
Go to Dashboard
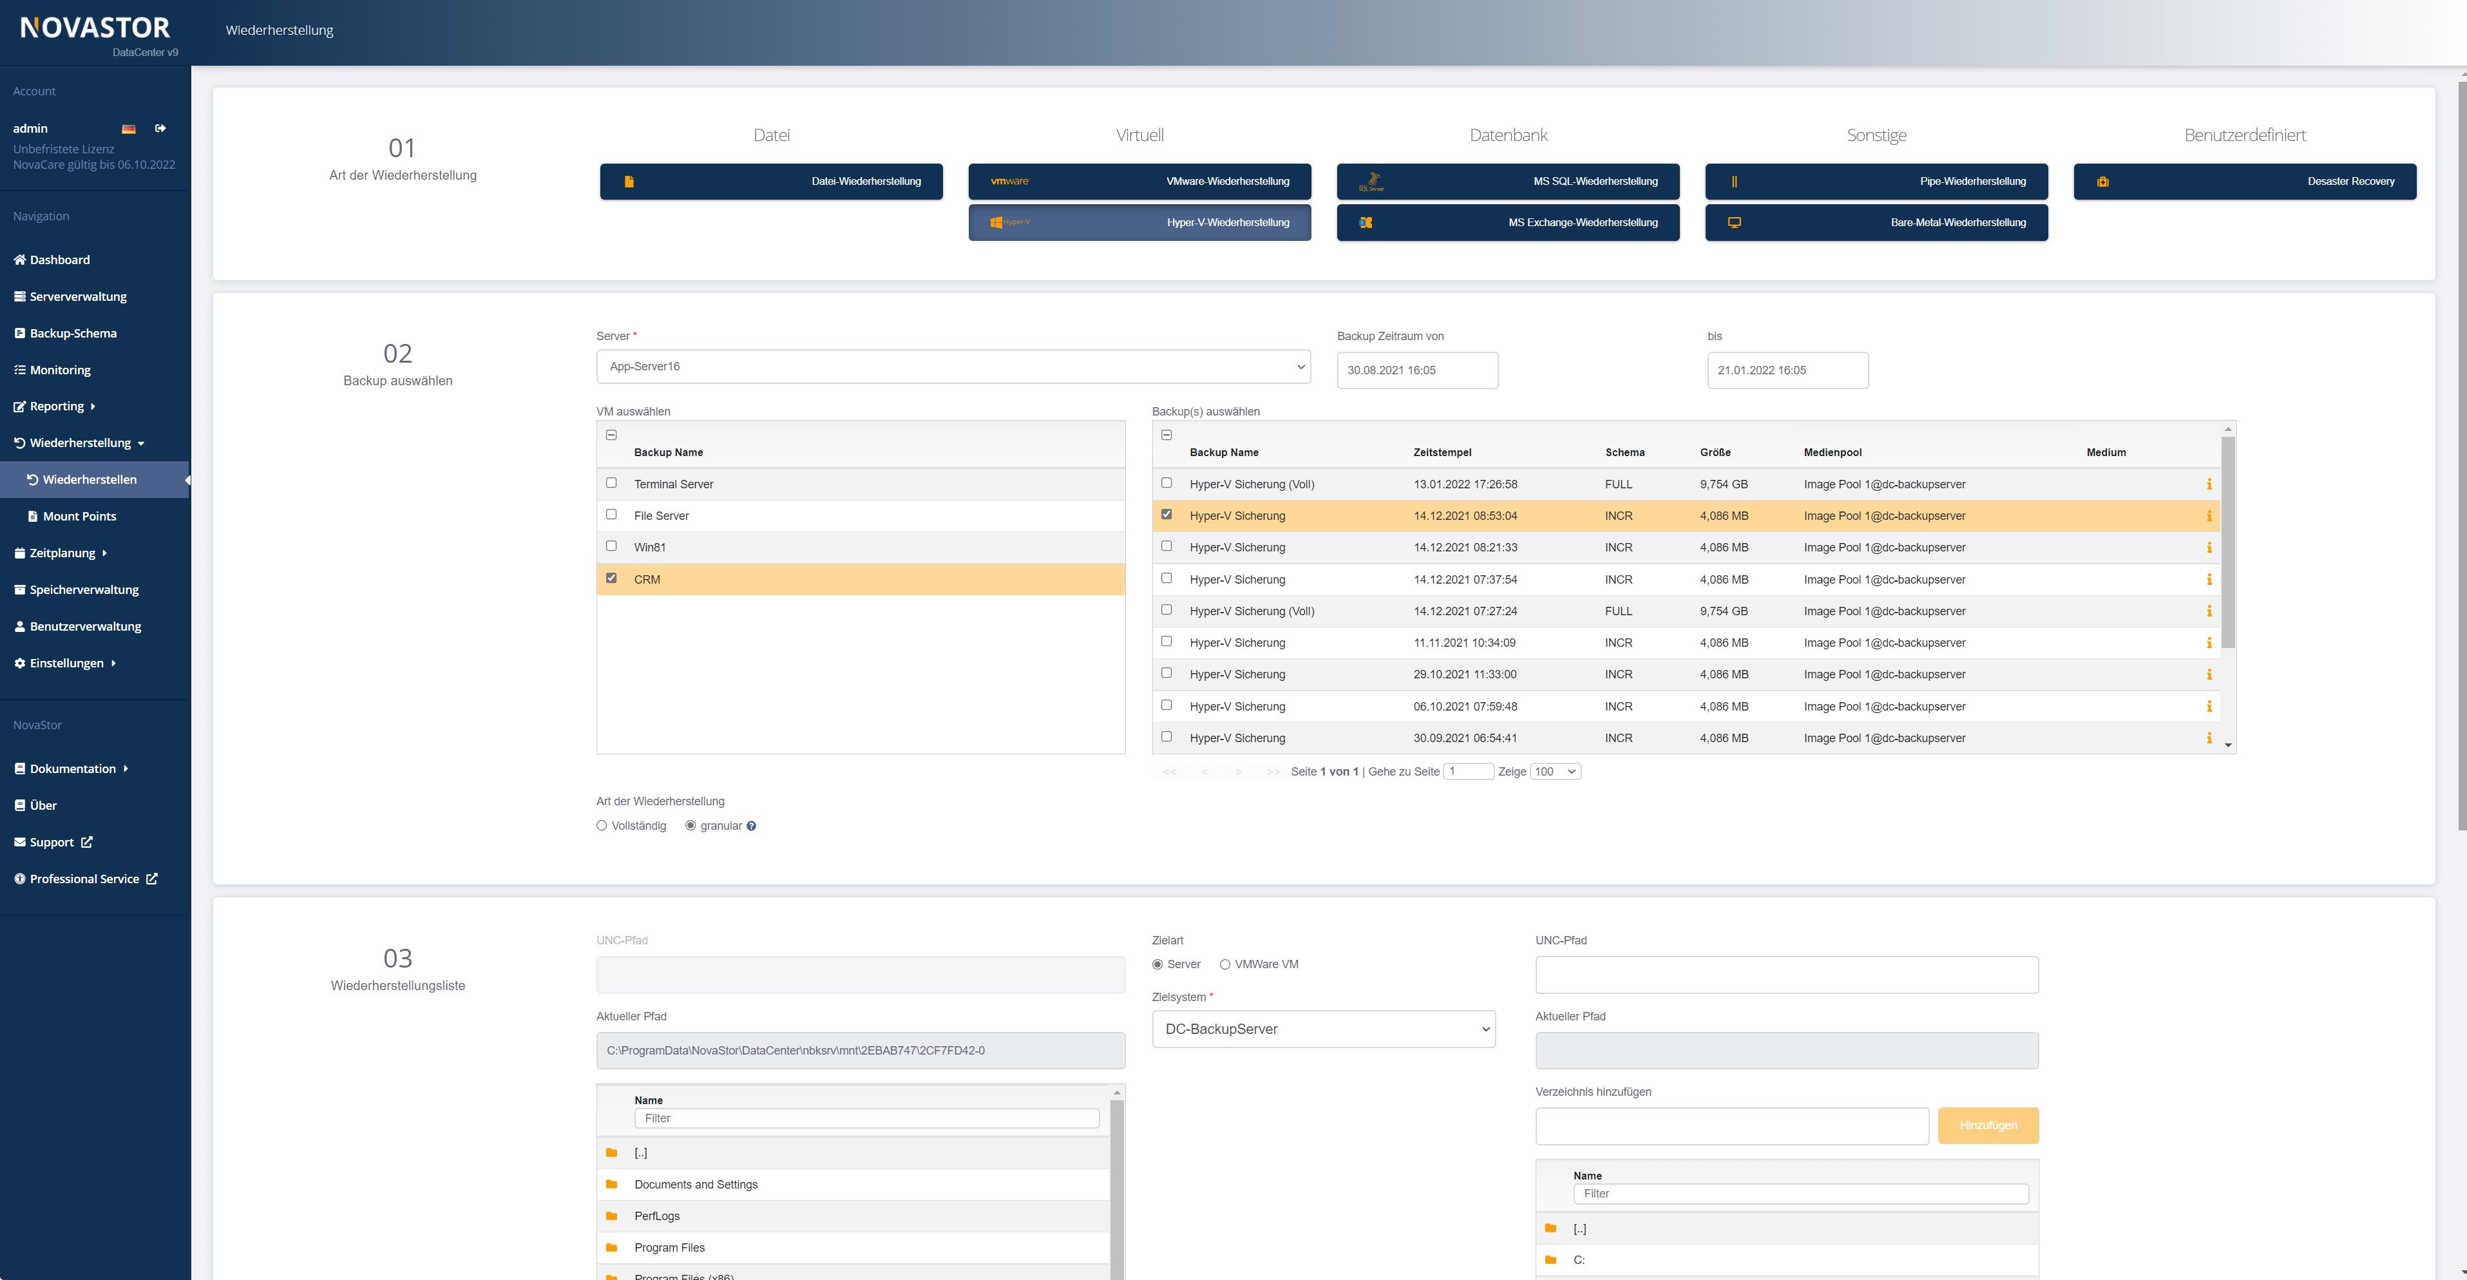tap(52, 260)
